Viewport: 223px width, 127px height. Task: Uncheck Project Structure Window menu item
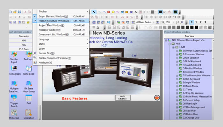point(61,21)
